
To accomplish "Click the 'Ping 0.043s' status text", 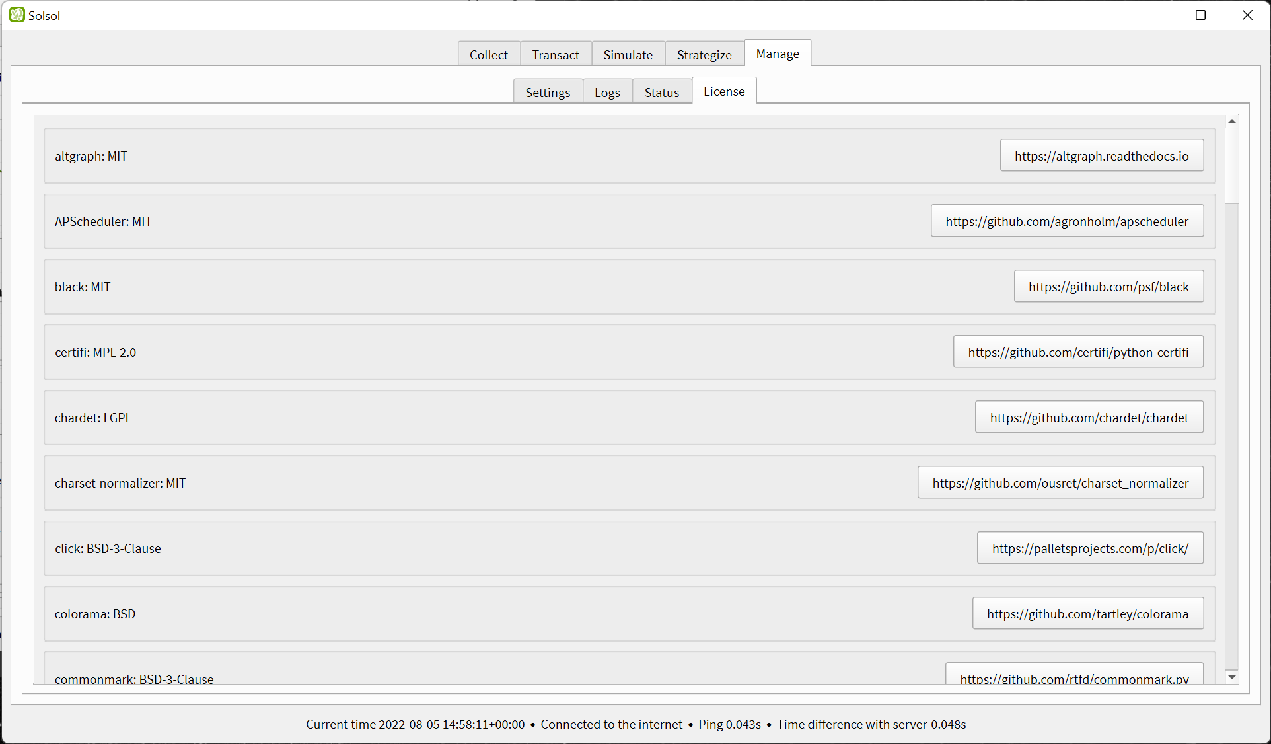I will click(x=730, y=724).
